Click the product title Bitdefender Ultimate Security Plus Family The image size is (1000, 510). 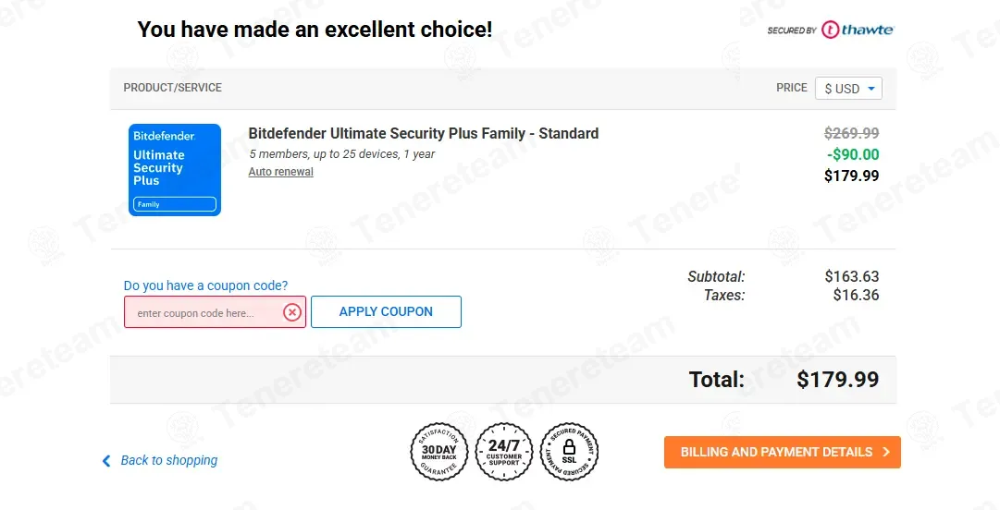click(424, 133)
